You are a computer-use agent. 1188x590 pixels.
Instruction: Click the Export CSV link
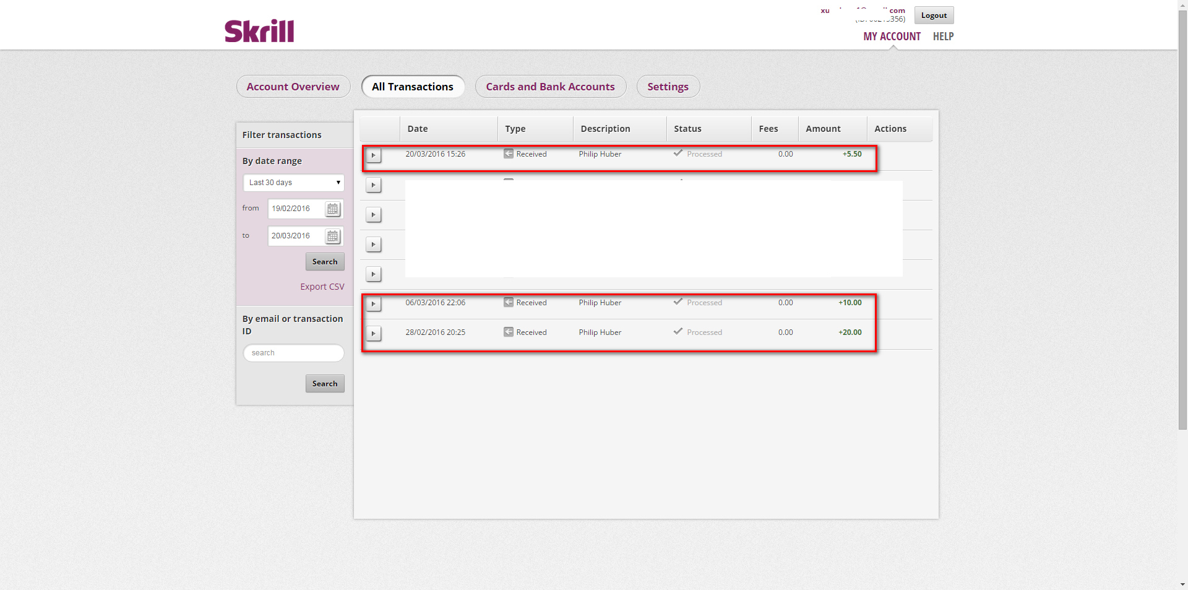(322, 287)
